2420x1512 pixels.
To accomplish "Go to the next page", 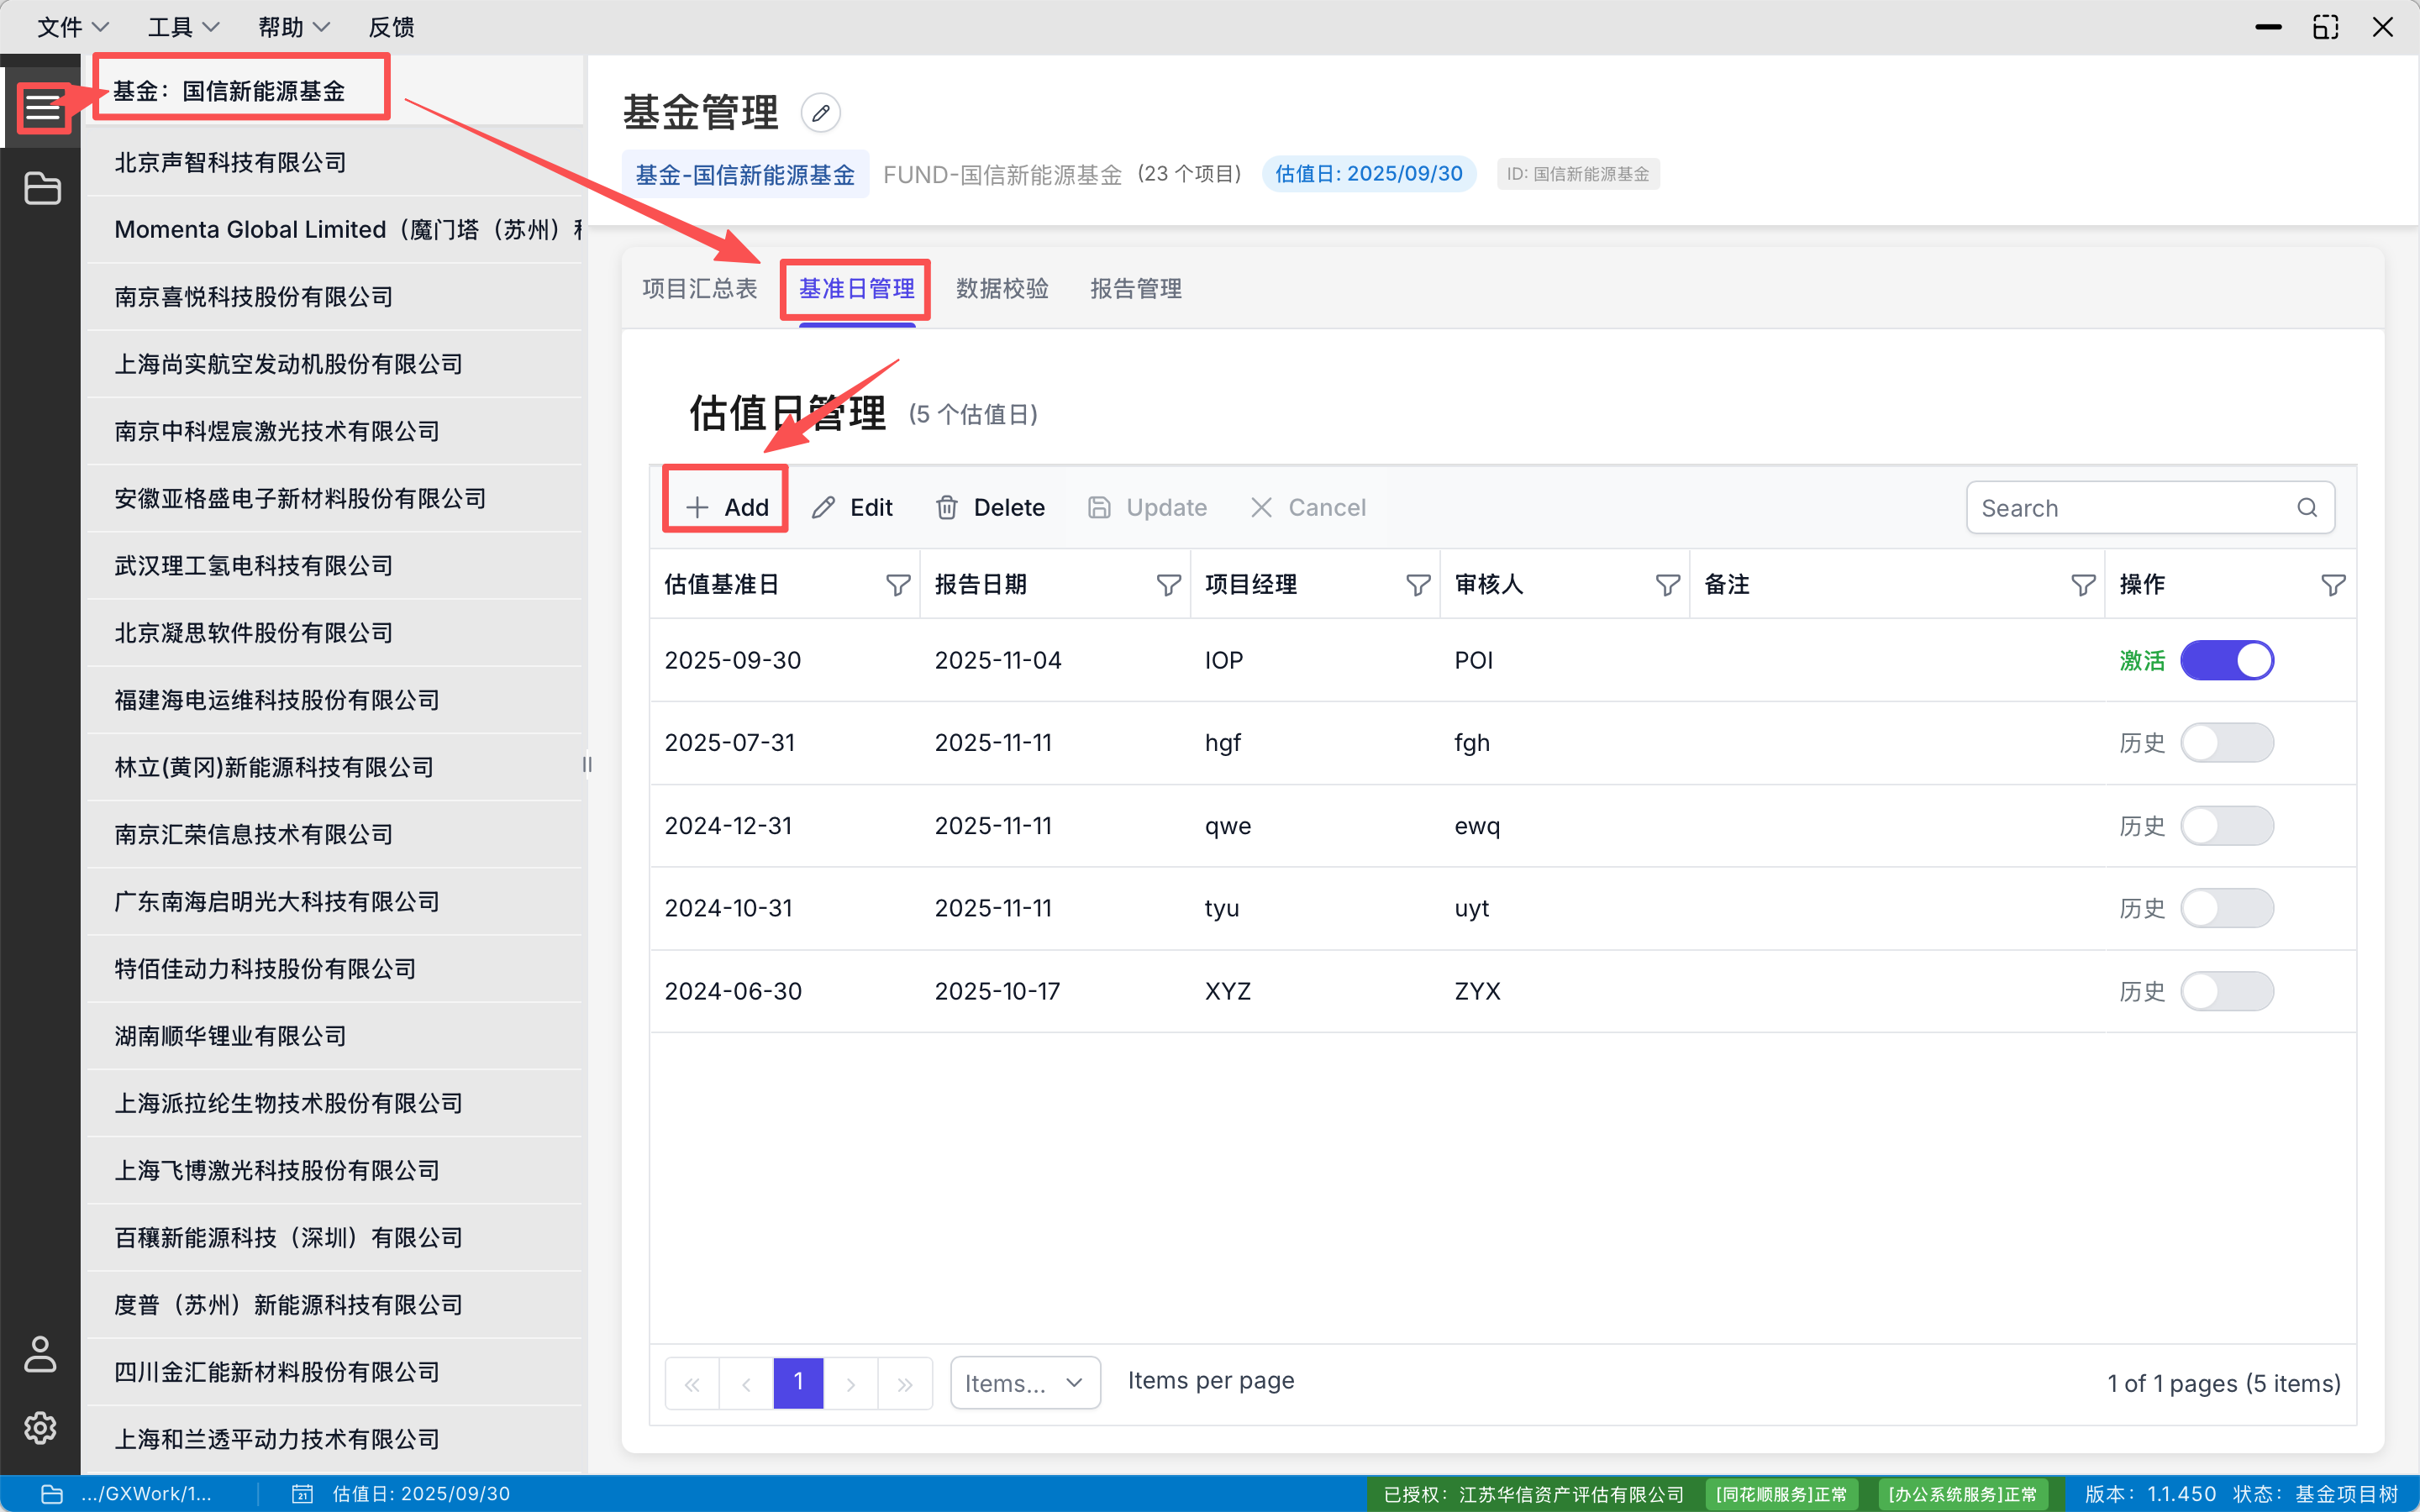I will pos(851,1384).
